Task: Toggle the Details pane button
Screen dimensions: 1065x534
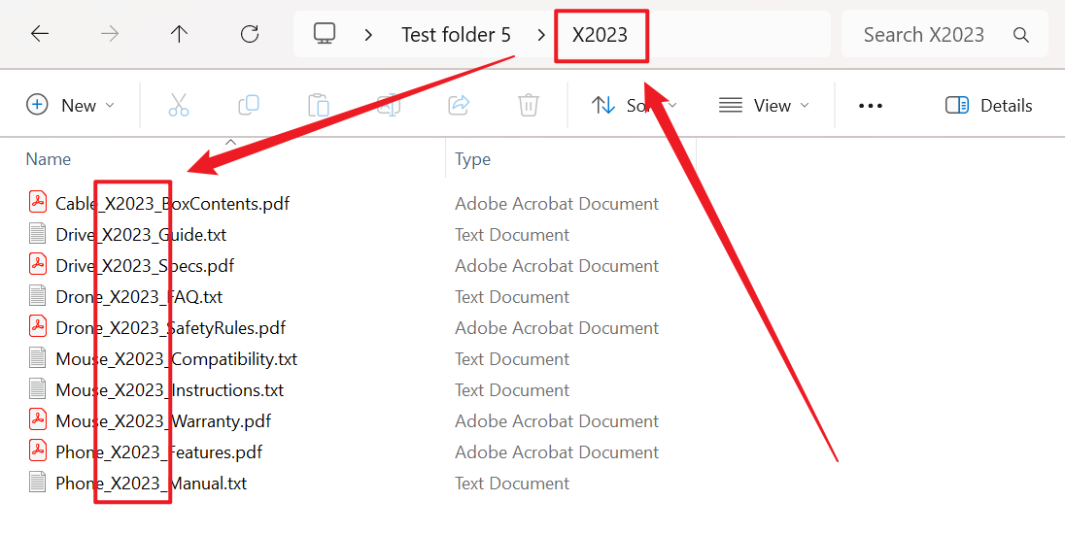Action: click(x=988, y=106)
